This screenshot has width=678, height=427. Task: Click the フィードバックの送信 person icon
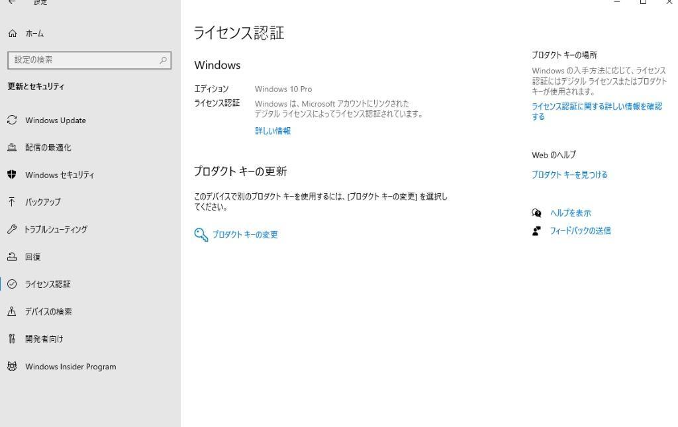[x=536, y=231]
